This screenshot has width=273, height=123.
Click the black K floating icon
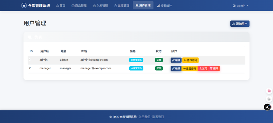[267, 107]
